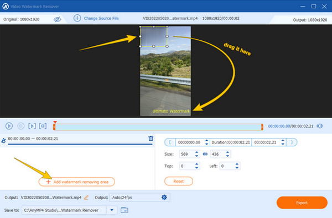Play the video preview

tap(9, 126)
